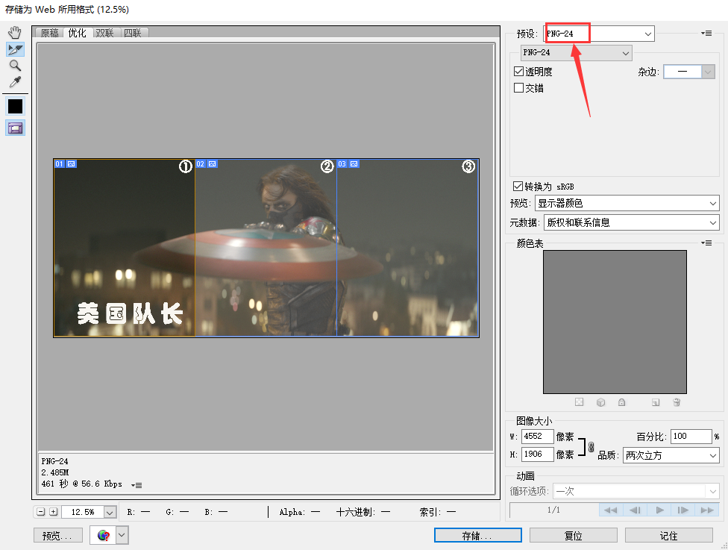The height and width of the screenshot is (550, 728).
Task: Open the browser selection dropdown arrow
Action: coord(122,535)
